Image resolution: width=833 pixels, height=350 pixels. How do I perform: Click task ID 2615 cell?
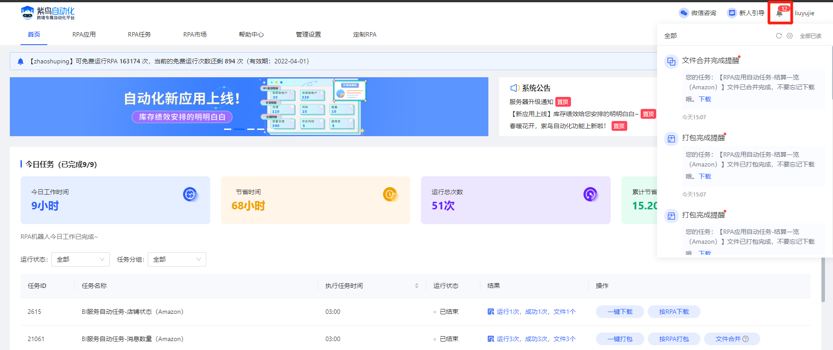click(x=34, y=312)
